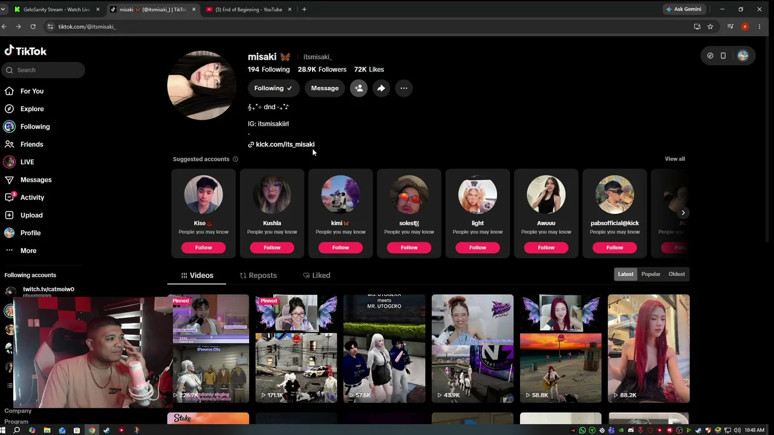Sort videos by Oldest
Image resolution: width=774 pixels, height=435 pixels.
[677, 274]
